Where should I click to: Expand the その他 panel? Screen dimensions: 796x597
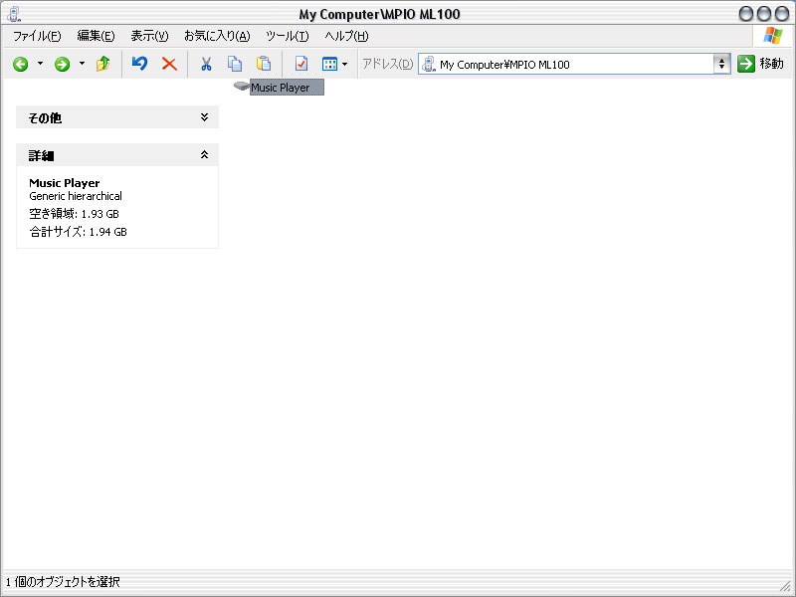pos(204,117)
